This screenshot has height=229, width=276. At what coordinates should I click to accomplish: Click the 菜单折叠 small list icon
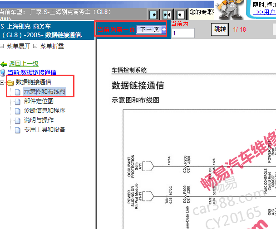point(35,46)
